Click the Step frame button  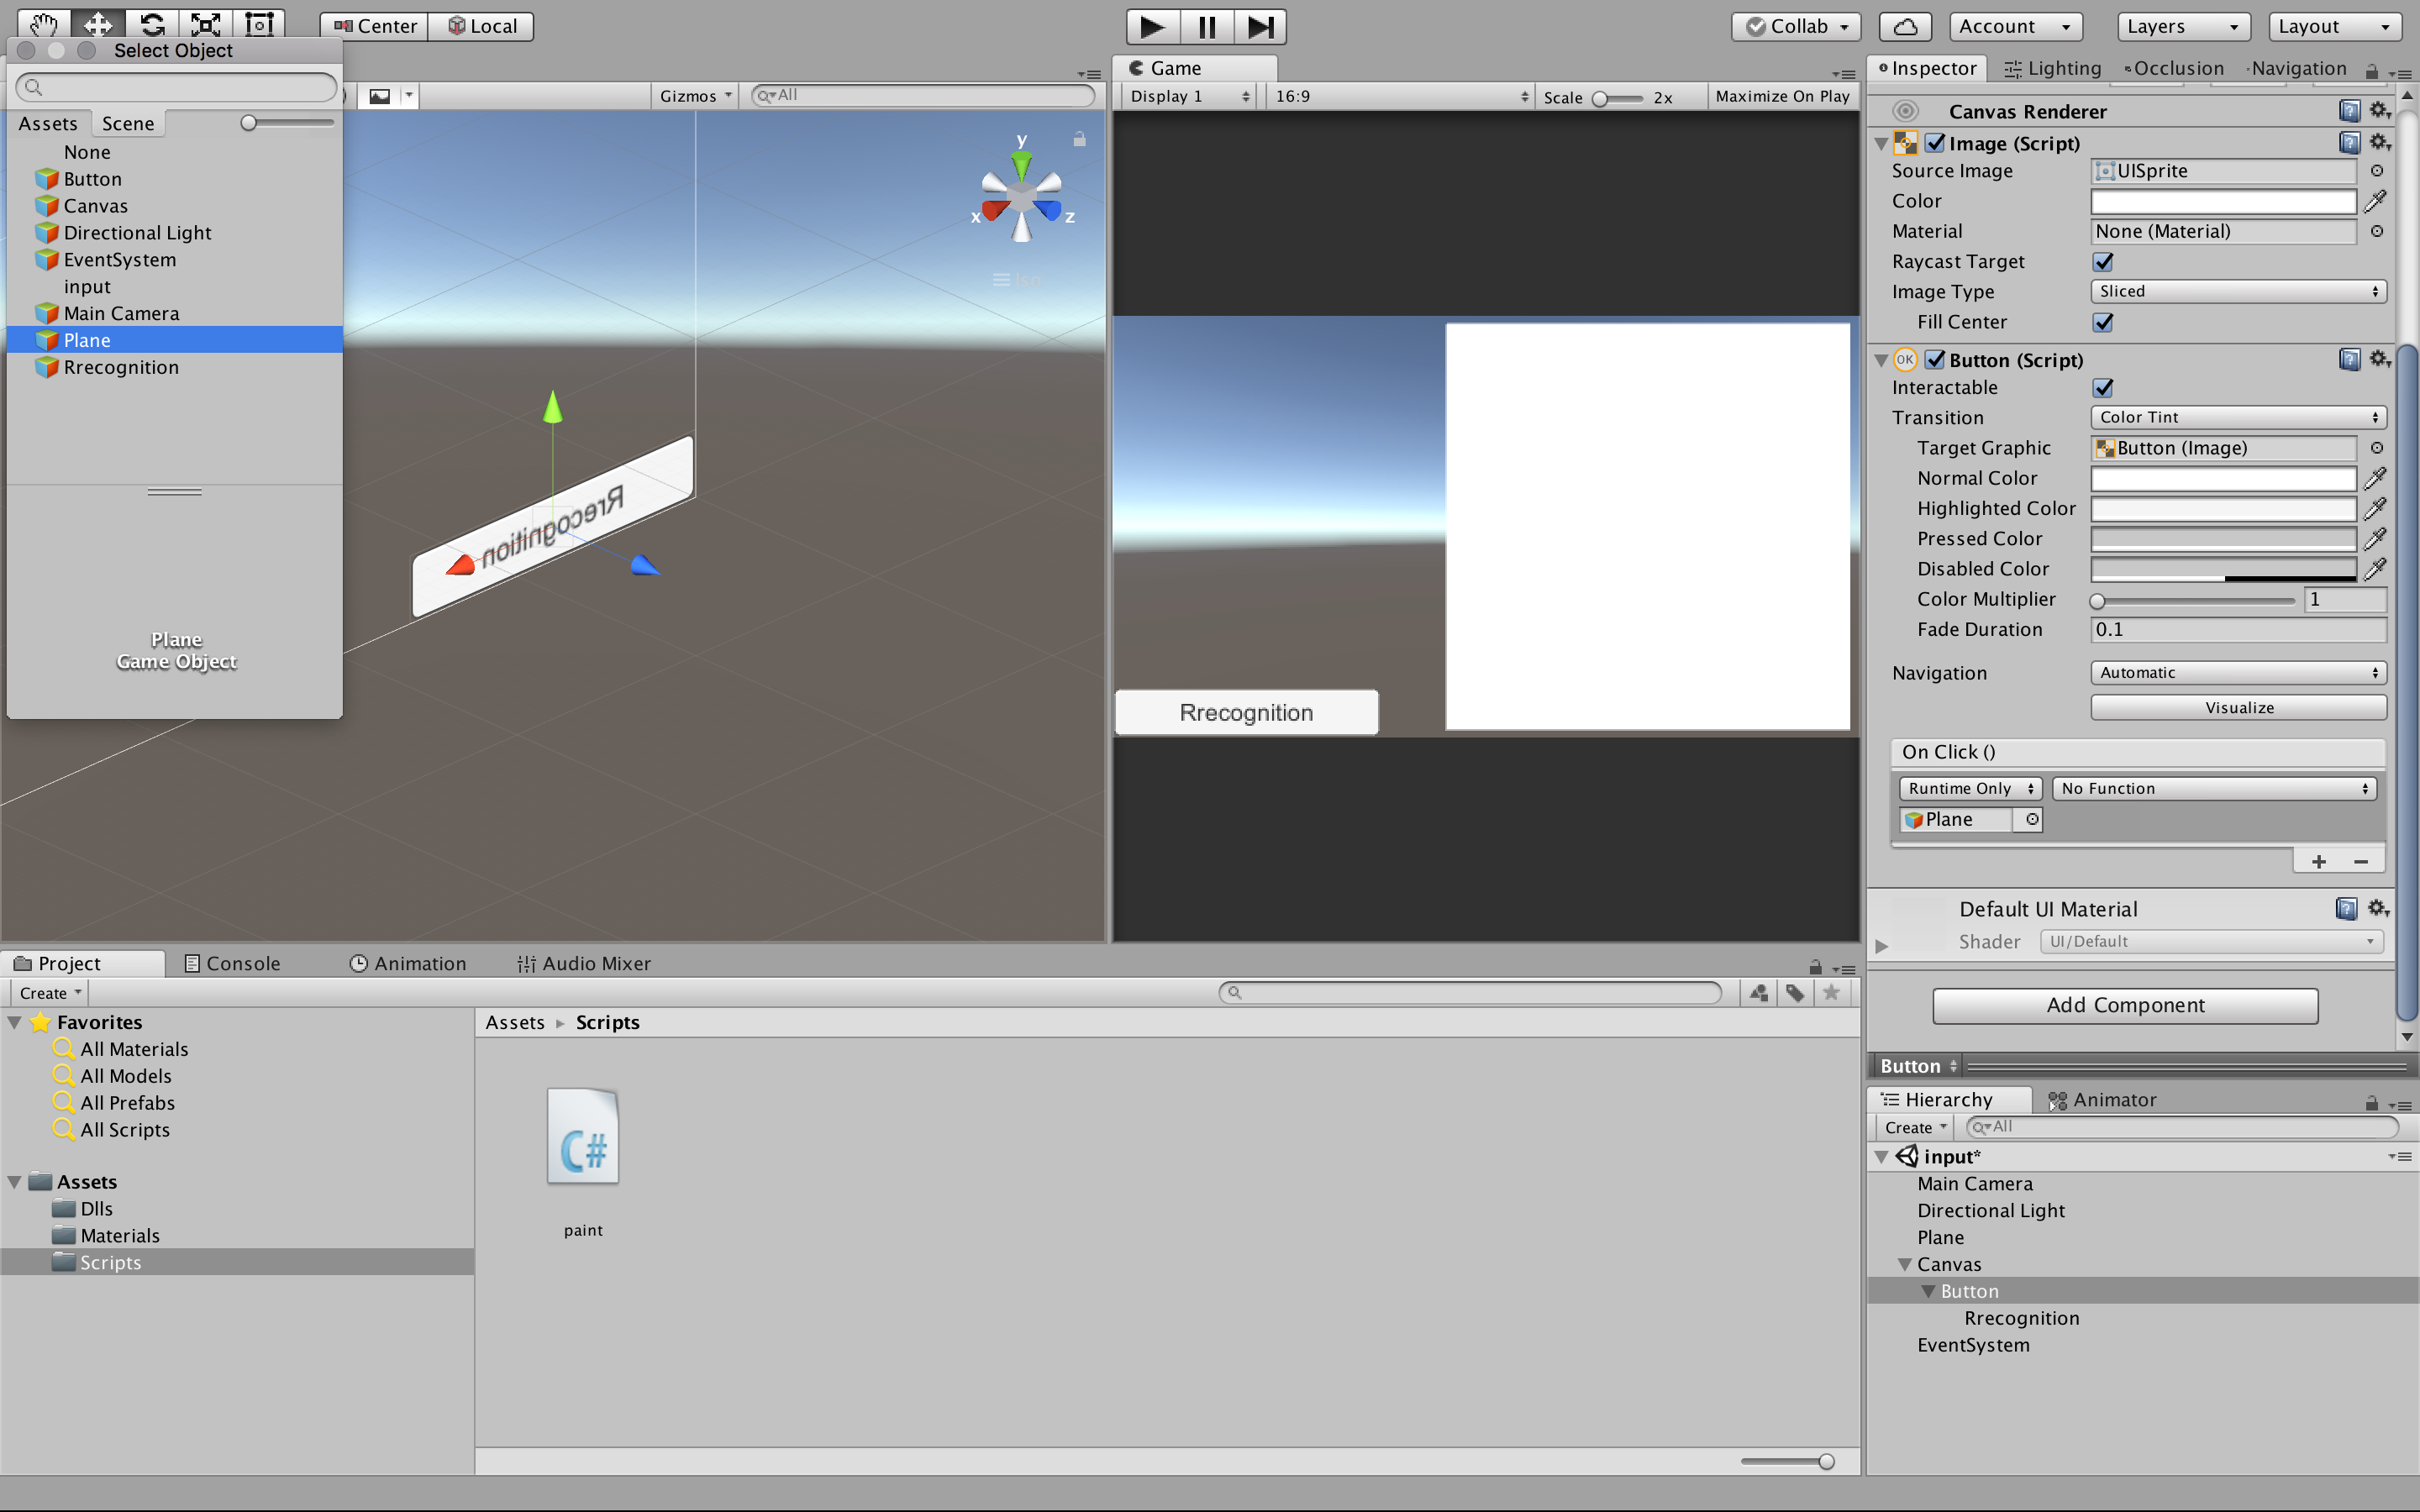click(x=1260, y=27)
